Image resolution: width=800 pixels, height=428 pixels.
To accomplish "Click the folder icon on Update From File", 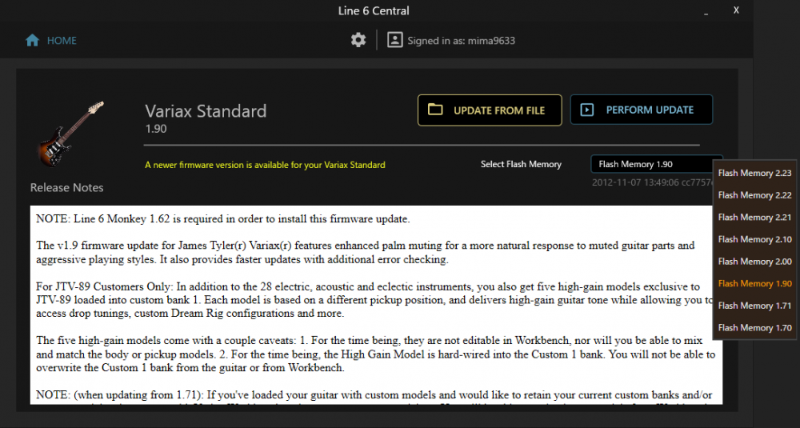I will point(434,110).
